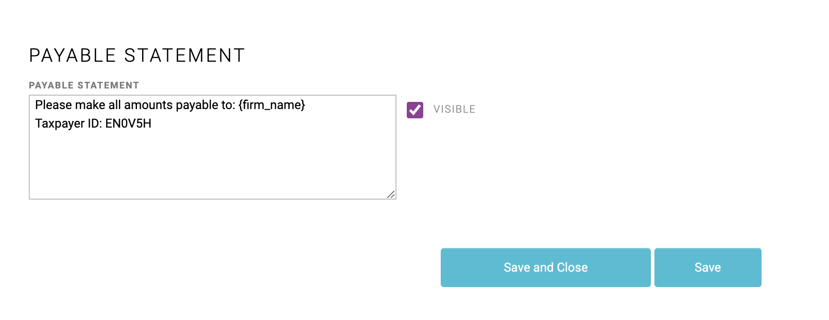Select the text mentioning Taxpayer ID EN0V5H

[94, 123]
